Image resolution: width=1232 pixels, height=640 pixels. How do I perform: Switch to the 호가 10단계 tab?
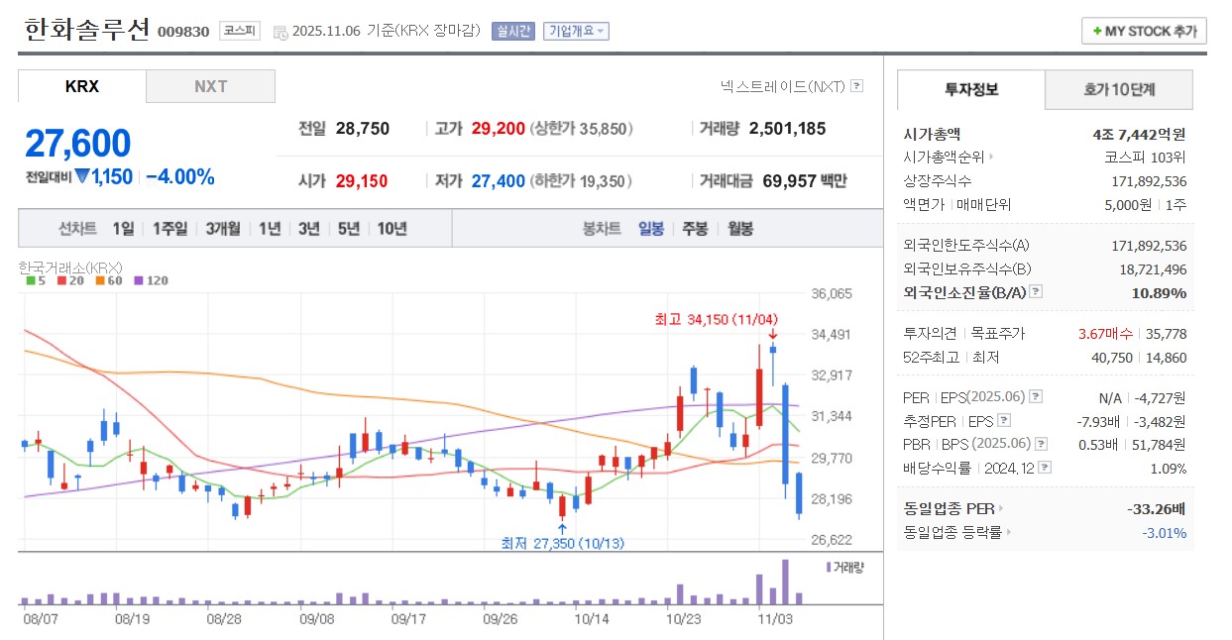coord(1117,89)
